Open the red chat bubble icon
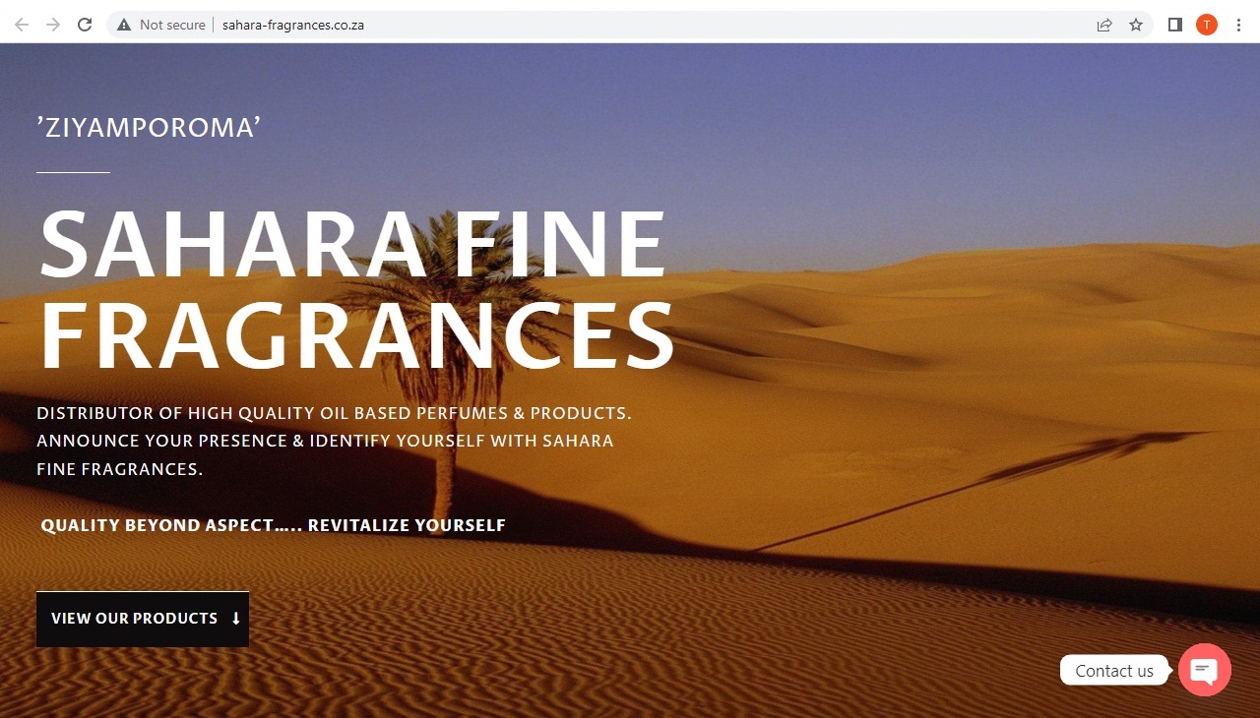1260x718 pixels. 1204,670
